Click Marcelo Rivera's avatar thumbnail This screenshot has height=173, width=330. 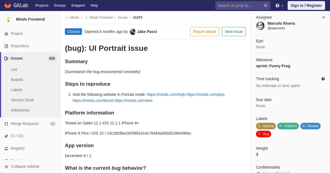coord(260,26)
